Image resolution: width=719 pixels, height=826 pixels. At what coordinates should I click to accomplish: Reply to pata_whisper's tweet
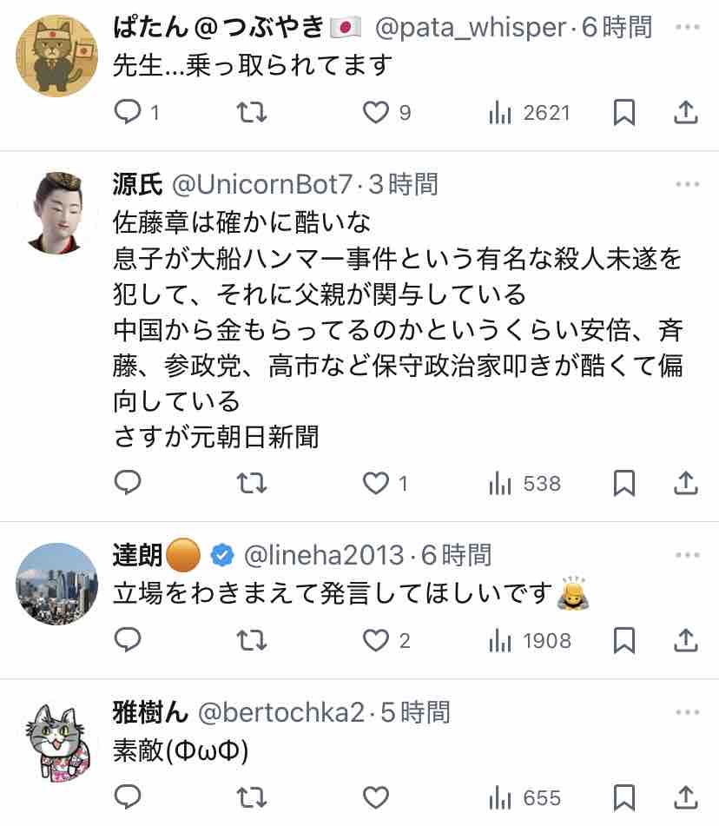pos(128,112)
